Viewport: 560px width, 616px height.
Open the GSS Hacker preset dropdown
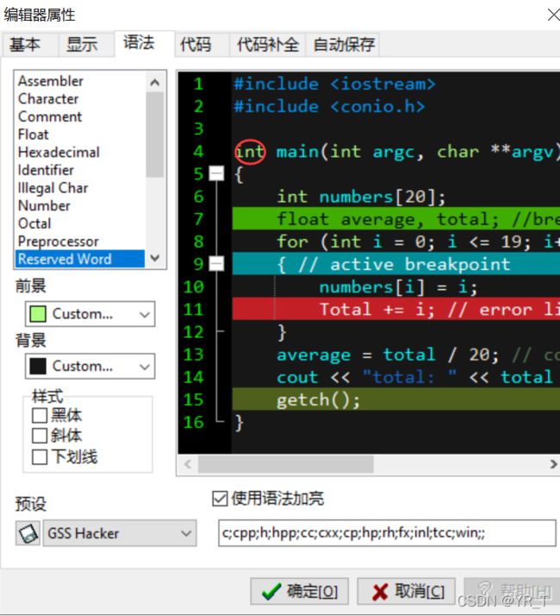120,533
